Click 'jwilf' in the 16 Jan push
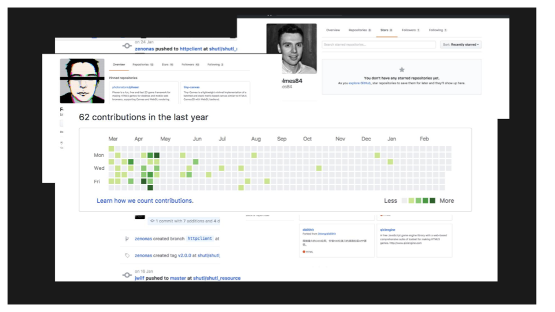 point(139,278)
